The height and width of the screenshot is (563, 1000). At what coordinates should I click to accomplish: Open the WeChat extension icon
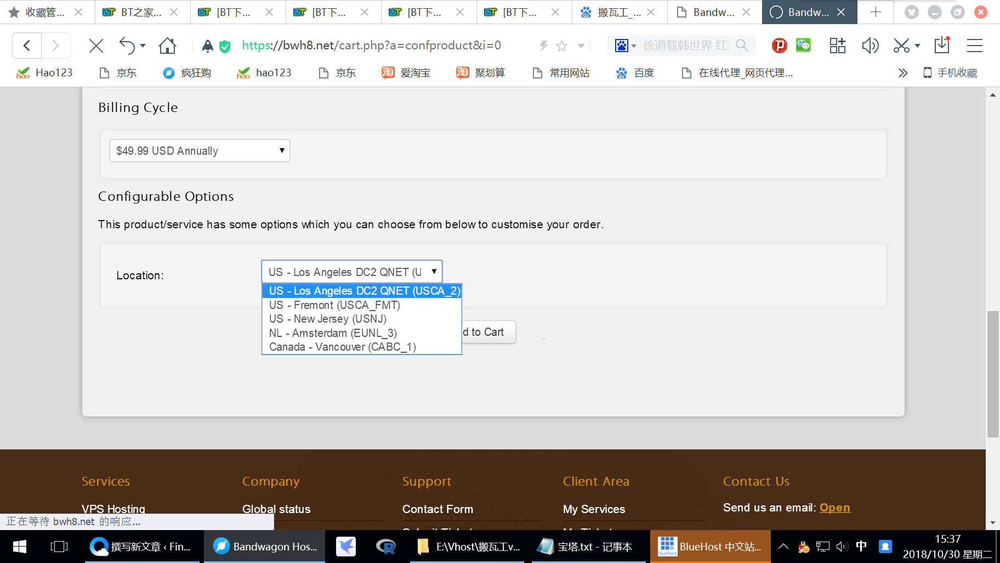coord(803,45)
